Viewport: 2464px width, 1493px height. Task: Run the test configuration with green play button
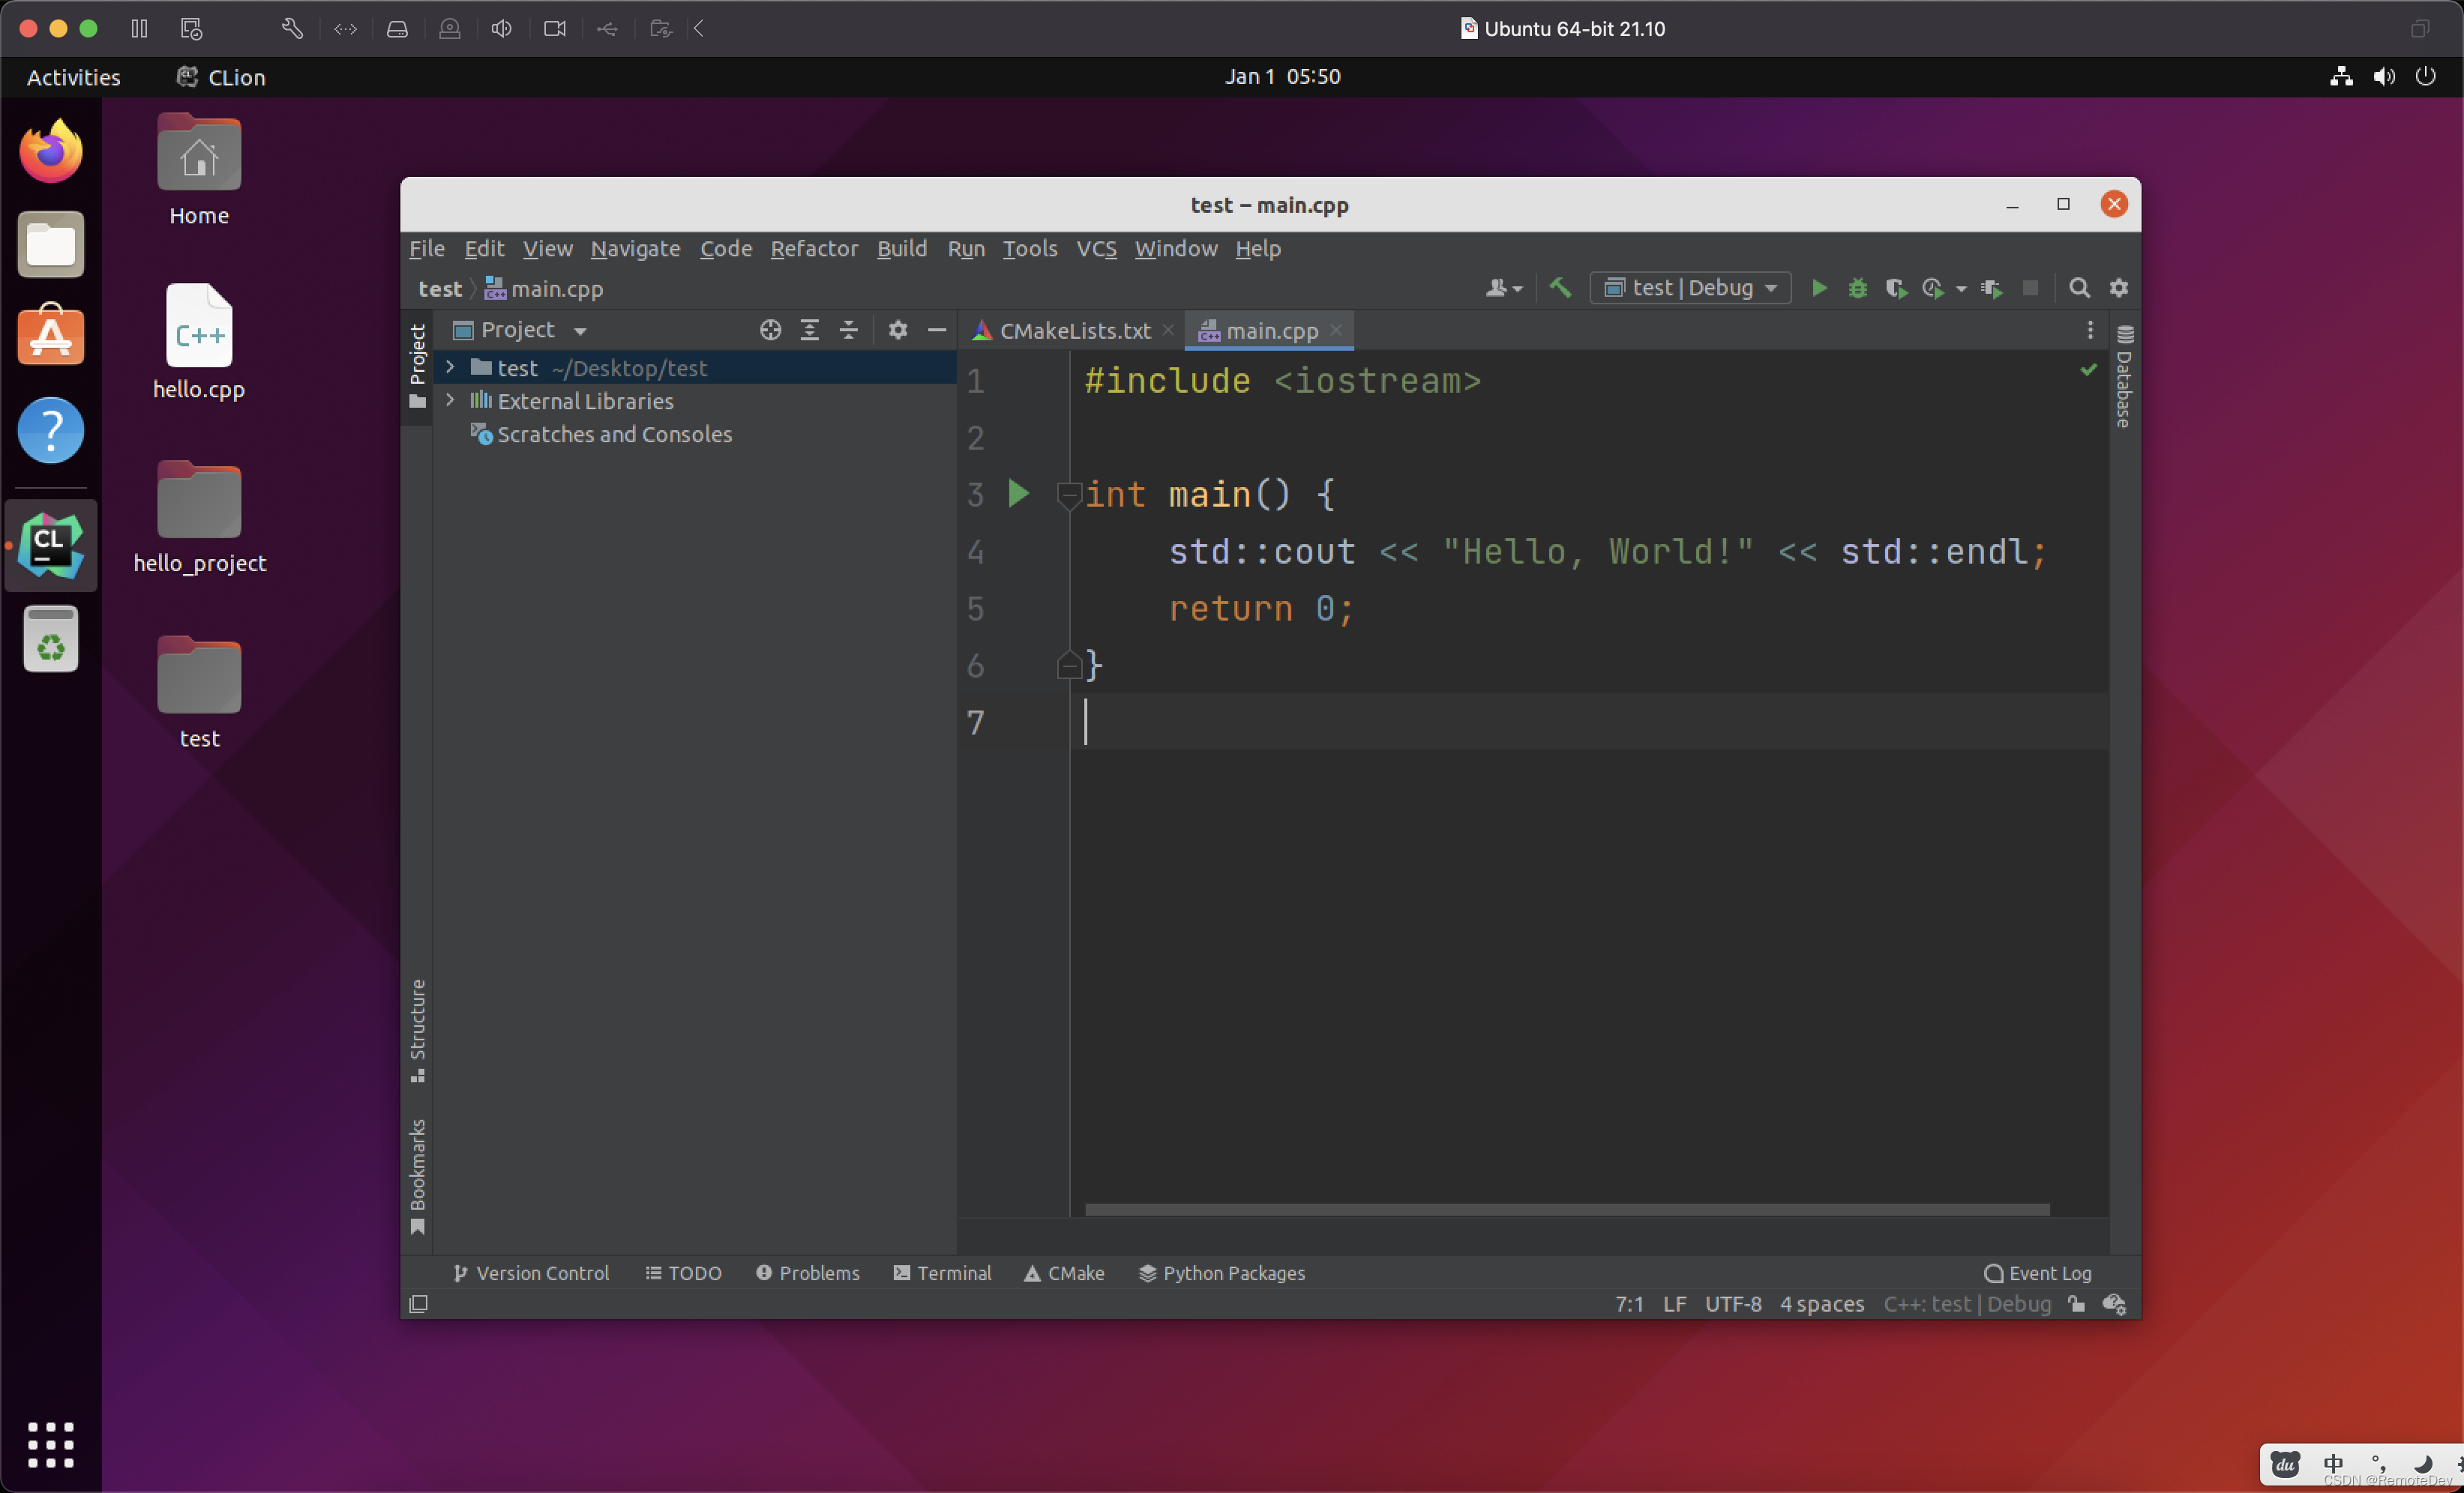click(1819, 288)
